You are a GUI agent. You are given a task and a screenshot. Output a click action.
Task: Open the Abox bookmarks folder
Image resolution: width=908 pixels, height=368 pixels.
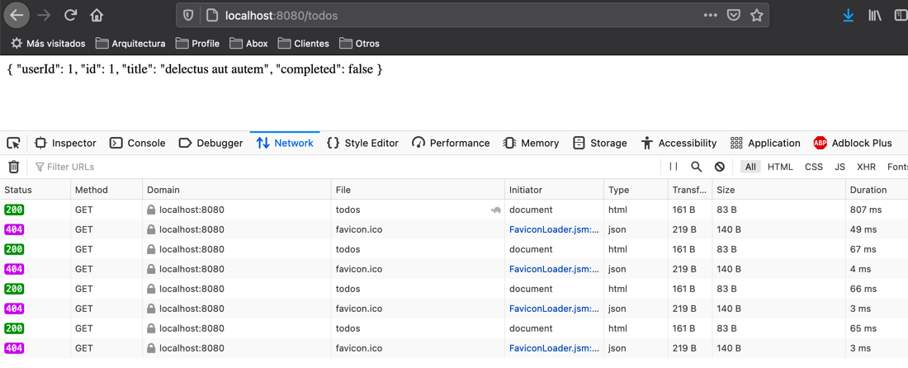248,44
